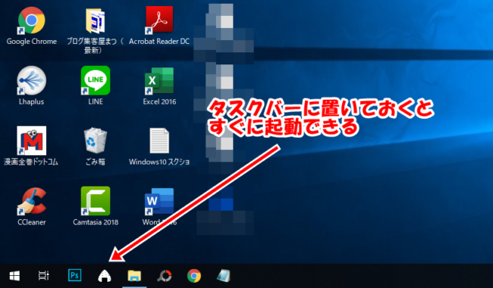Image resolution: width=493 pixels, height=288 pixels.
Task: Click the Camtasia 2018 label text
Action: pos(96,222)
